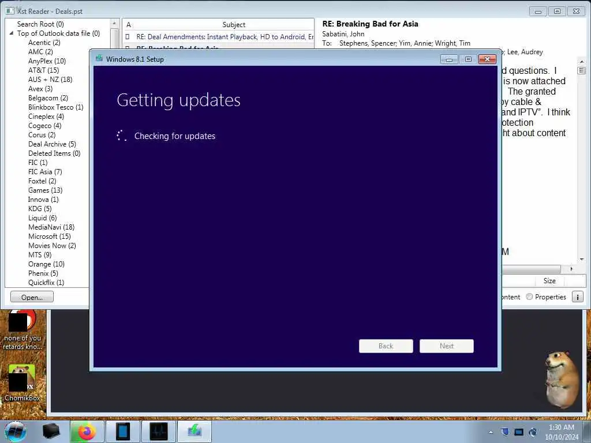Open the Movies Now (2) folder
This screenshot has height=443, width=591.
(x=52, y=246)
